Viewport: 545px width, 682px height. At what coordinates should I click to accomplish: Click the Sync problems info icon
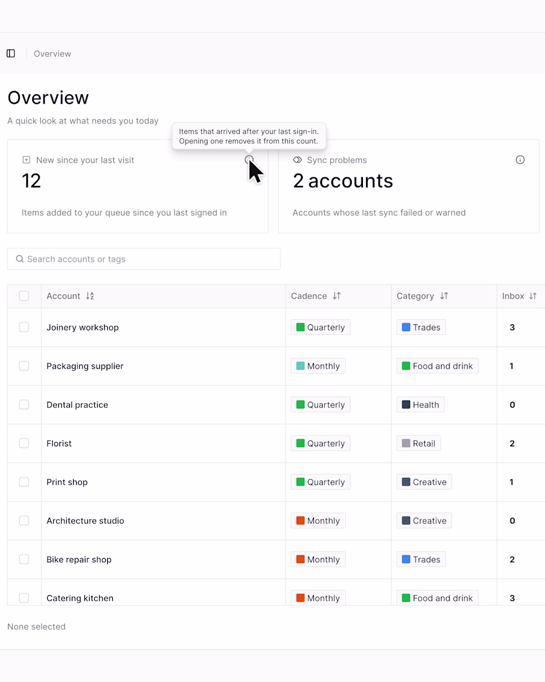tap(520, 159)
